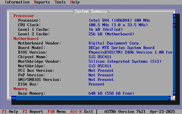Click the Board Model: label
The height and width of the screenshot is (114, 182).
pyautogui.click(x=32, y=48)
